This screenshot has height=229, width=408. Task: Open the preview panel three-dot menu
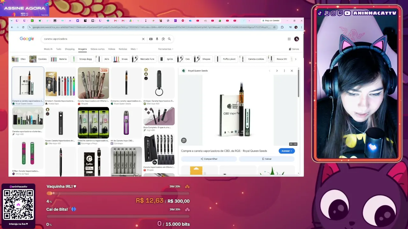click(284, 71)
